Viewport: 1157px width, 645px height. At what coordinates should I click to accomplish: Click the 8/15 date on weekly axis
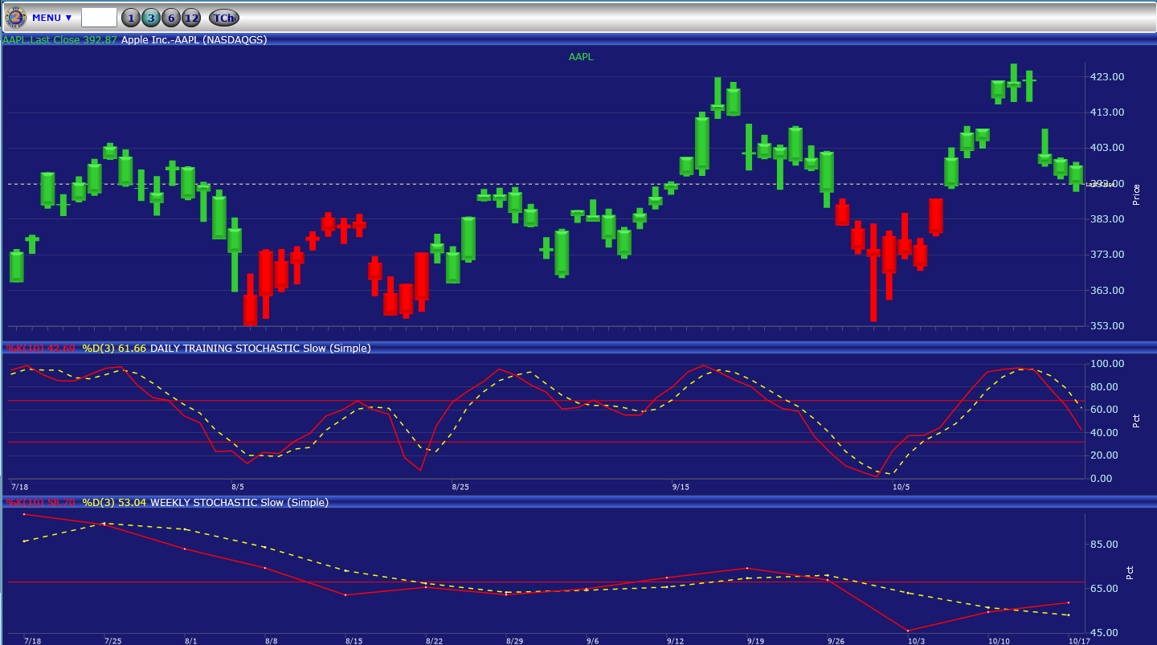tap(354, 640)
